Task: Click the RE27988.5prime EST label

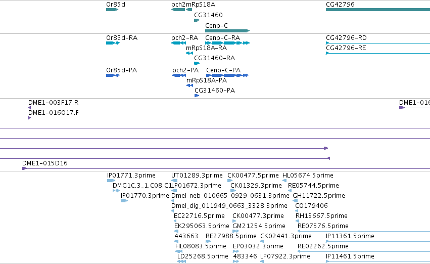Action: tap(231, 236)
